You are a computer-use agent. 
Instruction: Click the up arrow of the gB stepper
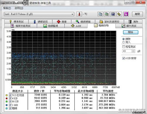[133, 50]
